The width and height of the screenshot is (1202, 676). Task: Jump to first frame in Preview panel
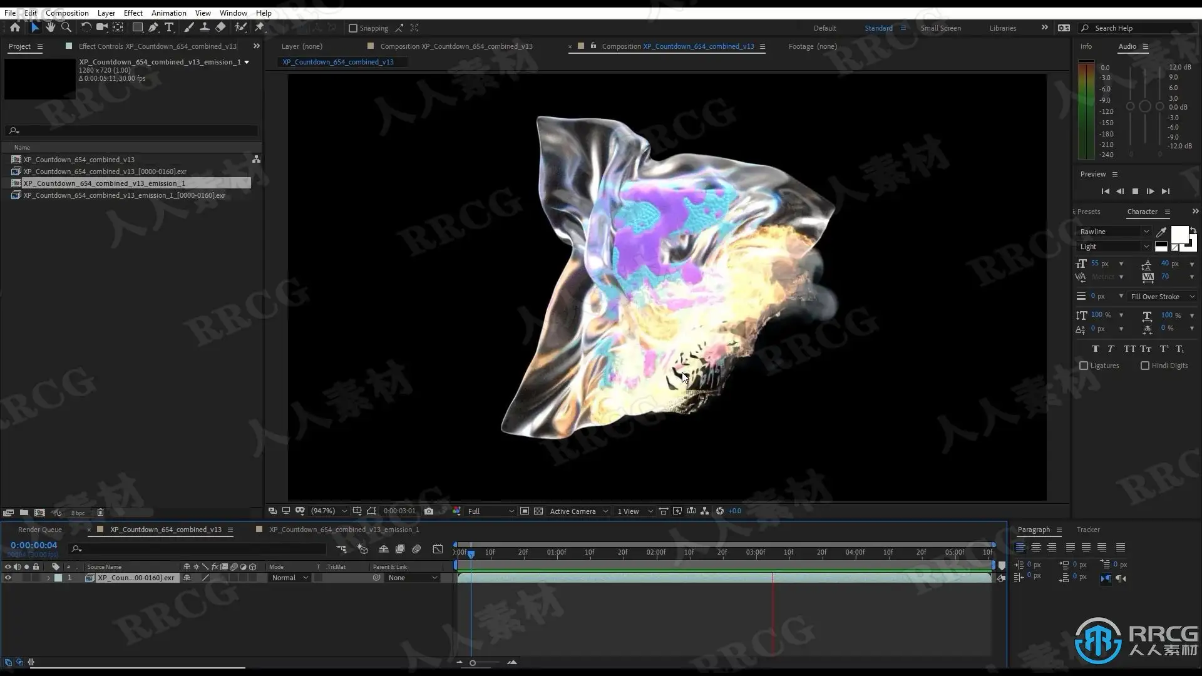[1105, 192]
